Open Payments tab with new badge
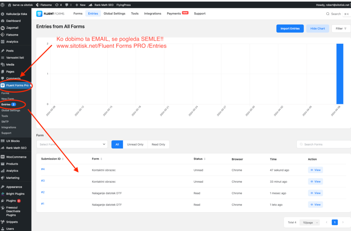 178,14
